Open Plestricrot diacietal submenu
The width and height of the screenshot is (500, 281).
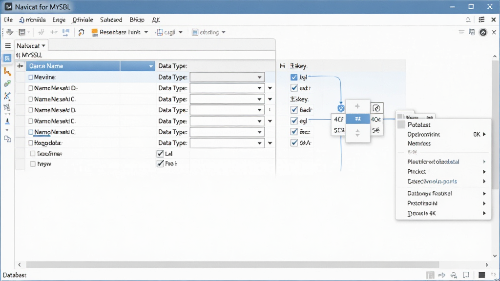click(x=443, y=162)
